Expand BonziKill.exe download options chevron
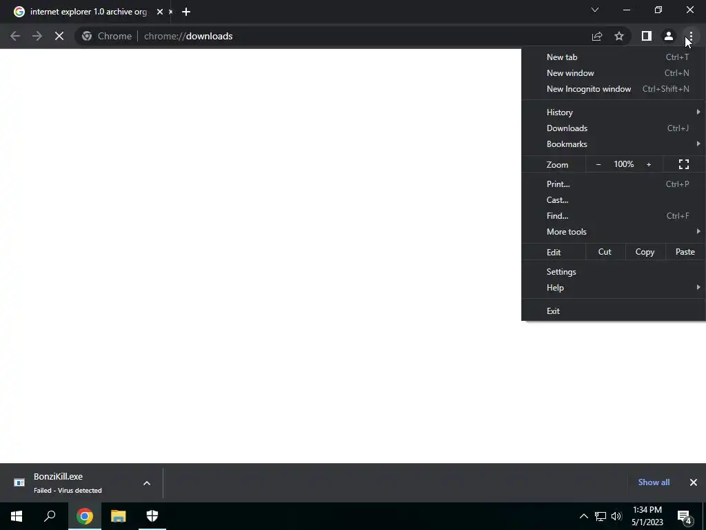This screenshot has height=530, width=706. (x=147, y=483)
